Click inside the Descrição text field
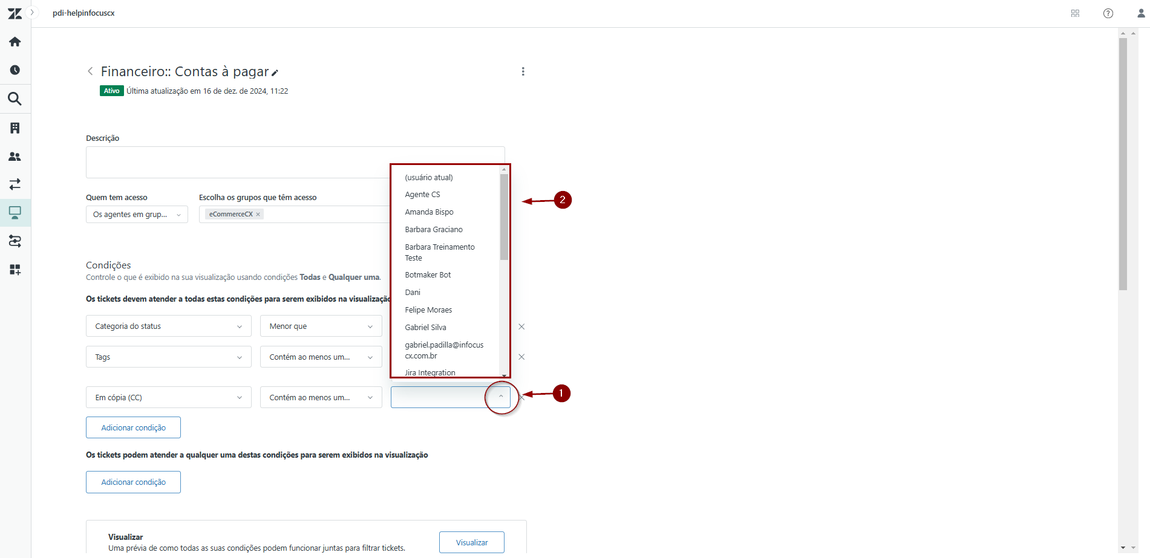Image resolution: width=1150 pixels, height=558 pixels. point(236,162)
